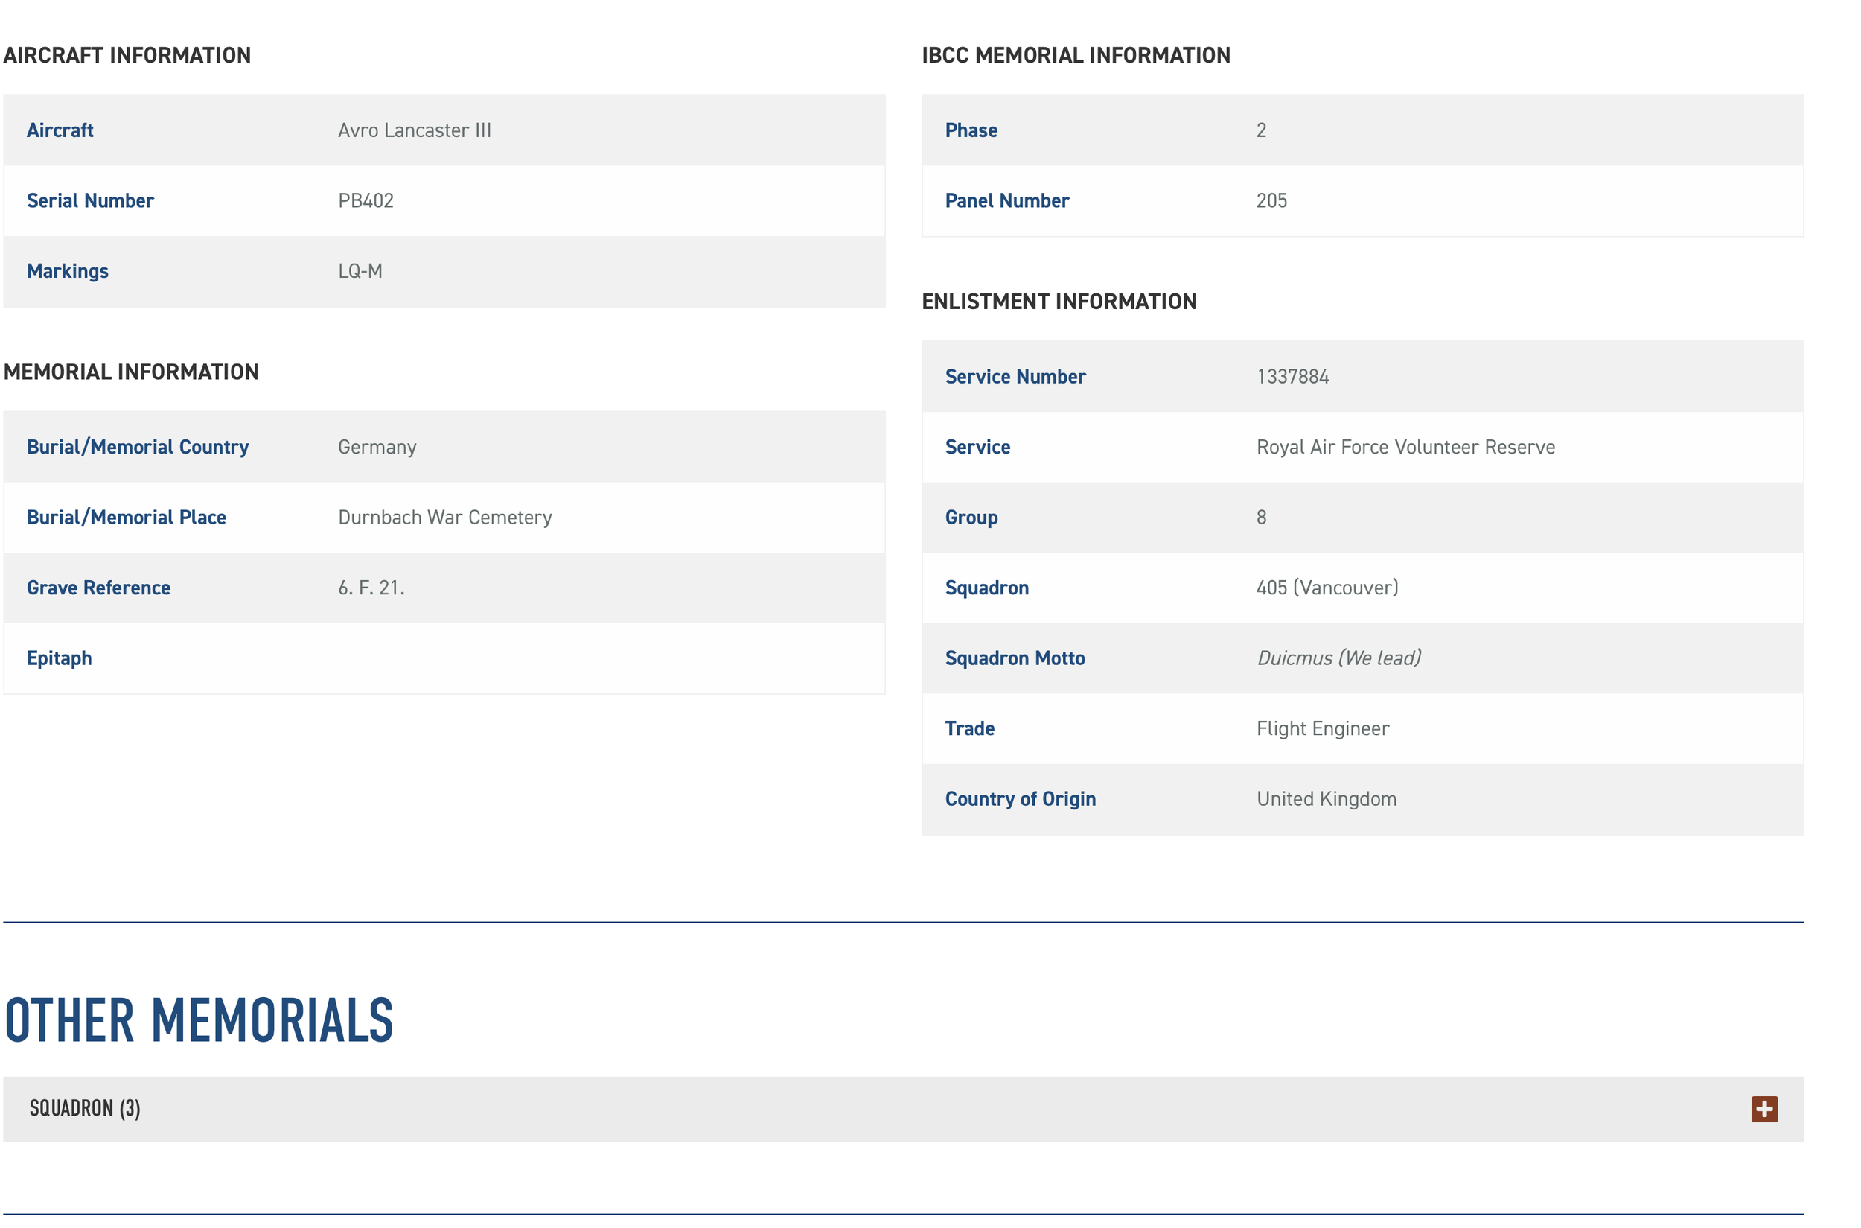Click the red plus icon in Squadron row

(1763, 1108)
